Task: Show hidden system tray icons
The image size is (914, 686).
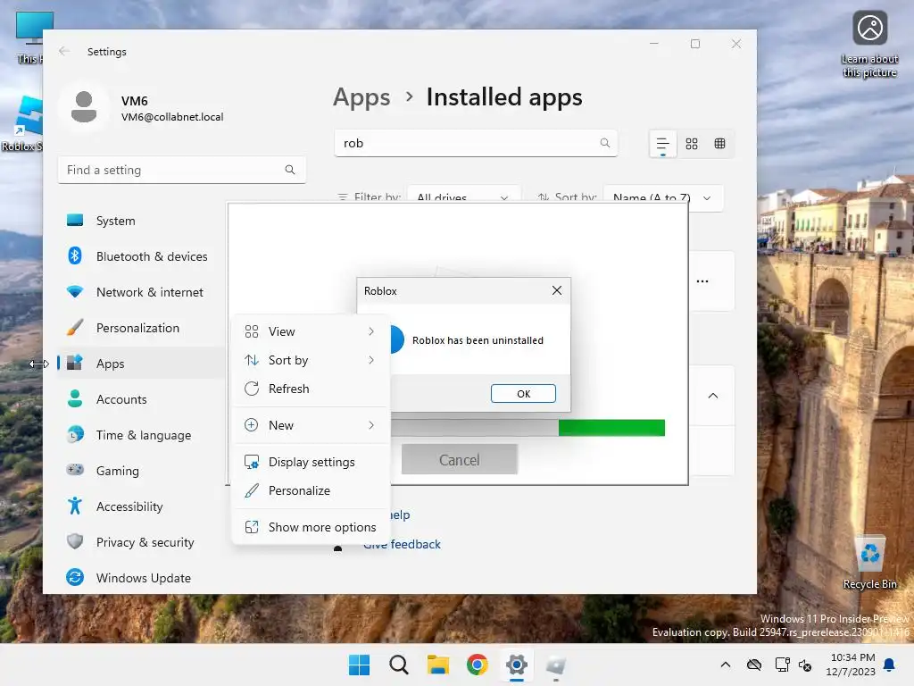Action: click(x=725, y=665)
